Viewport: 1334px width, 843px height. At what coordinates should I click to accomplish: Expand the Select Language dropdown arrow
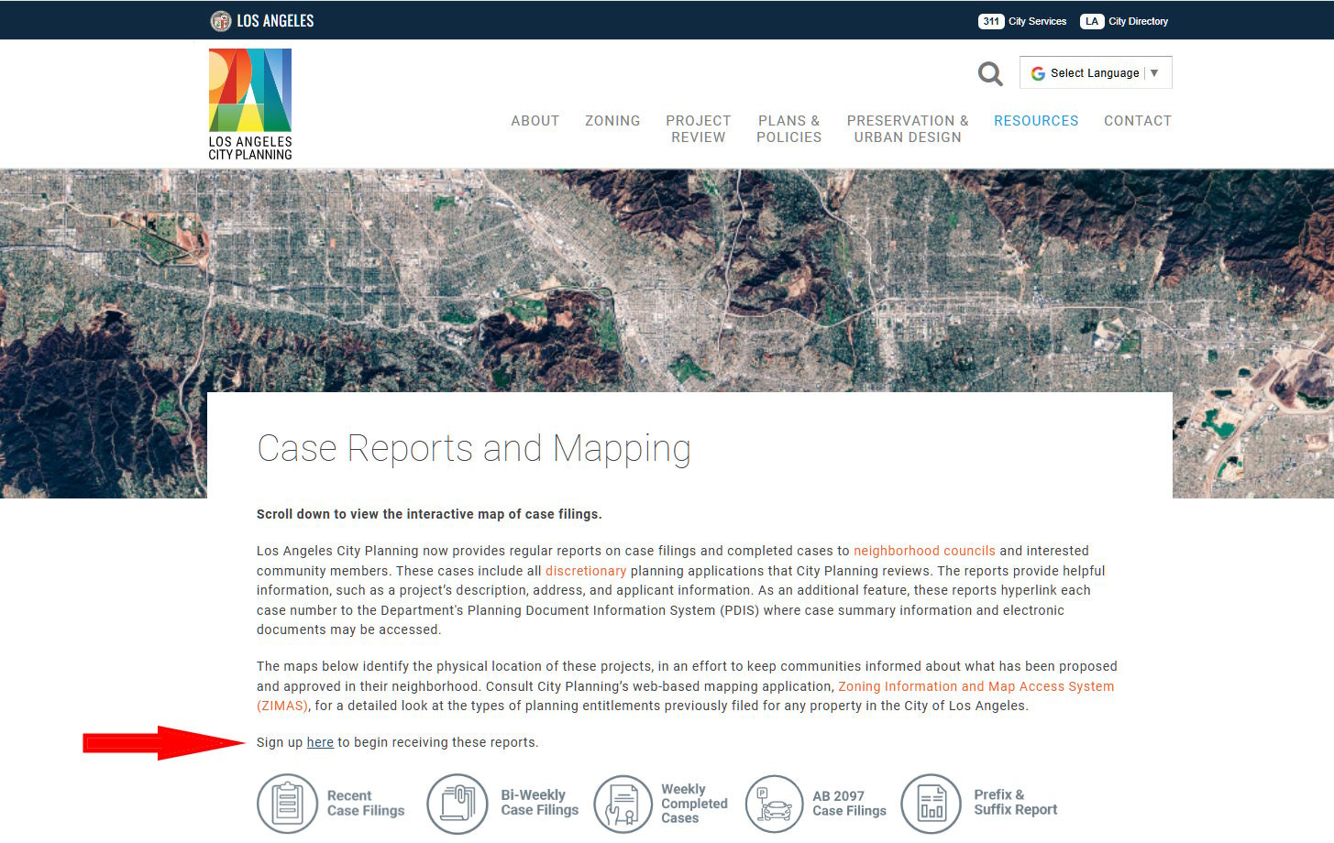coord(1154,73)
